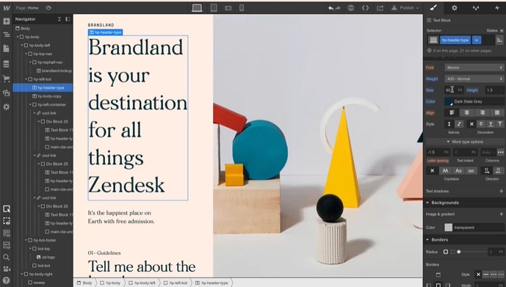Collapse all Navigator tree items

coord(59,19)
